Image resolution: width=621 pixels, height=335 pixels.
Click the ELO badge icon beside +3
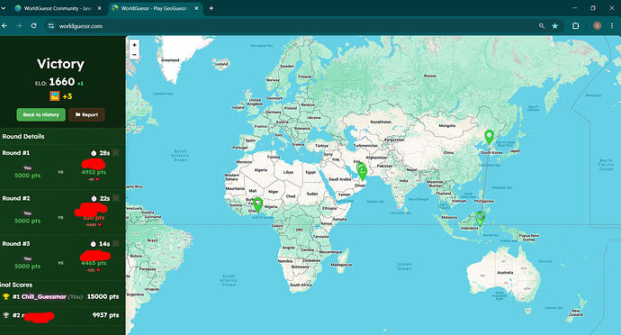(x=55, y=96)
